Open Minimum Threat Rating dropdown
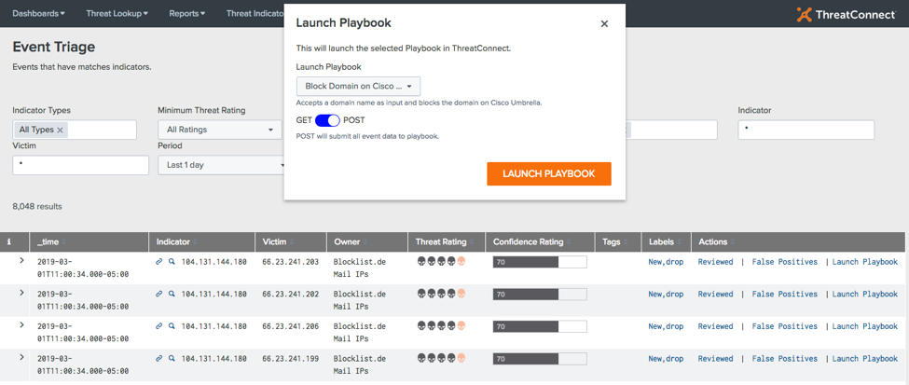The height and width of the screenshot is (385, 909). coord(220,130)
